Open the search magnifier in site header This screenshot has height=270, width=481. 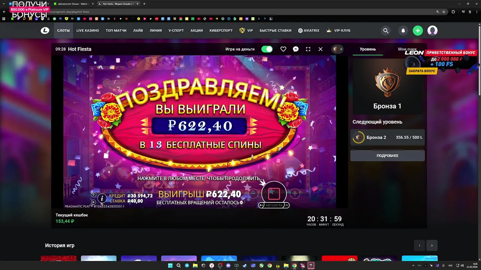[386, 31]
